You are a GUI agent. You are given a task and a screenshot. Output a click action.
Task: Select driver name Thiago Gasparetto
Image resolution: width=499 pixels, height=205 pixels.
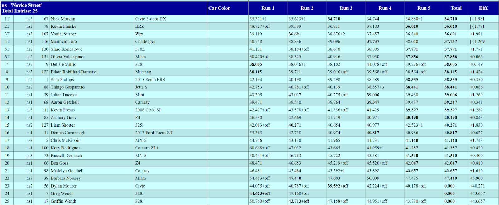(x=68, y=87)
